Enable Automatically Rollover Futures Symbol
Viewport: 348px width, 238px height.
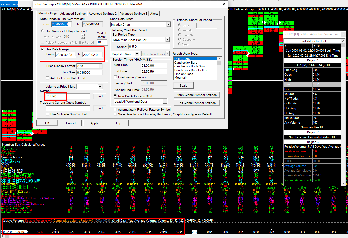[x=115, y=110]
